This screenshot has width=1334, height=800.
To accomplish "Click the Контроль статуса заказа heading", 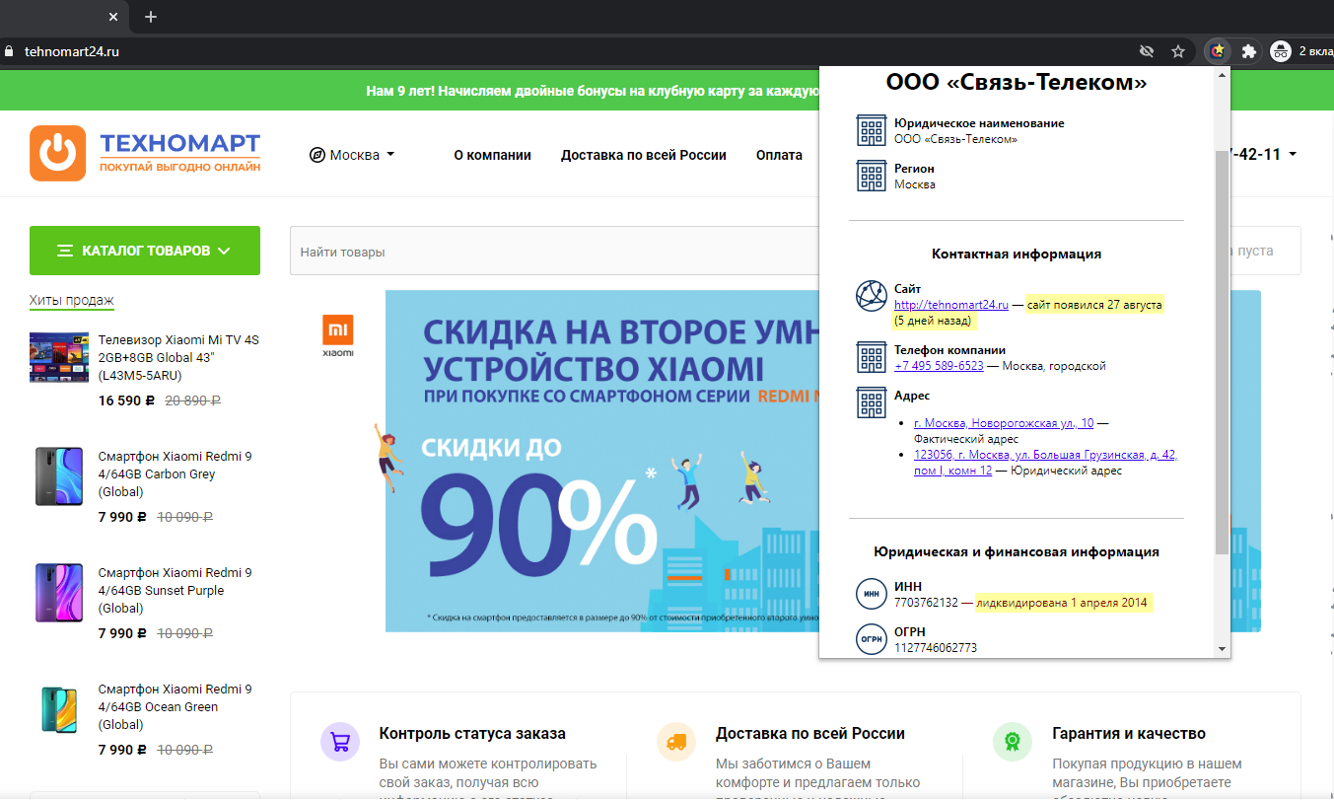I will tap(472, 734).
